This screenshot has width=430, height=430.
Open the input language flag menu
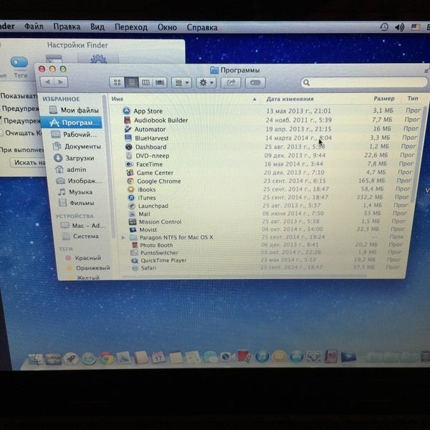pyautogui.click(x=416, y=27)
